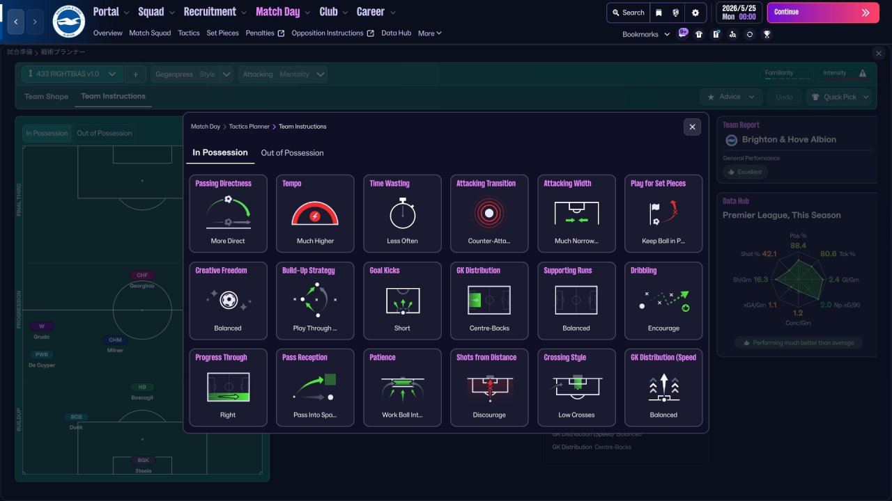This screenshot has height=501, width=892.
Task: Open the Build-Up Strategy card
Action: [315, 301]
